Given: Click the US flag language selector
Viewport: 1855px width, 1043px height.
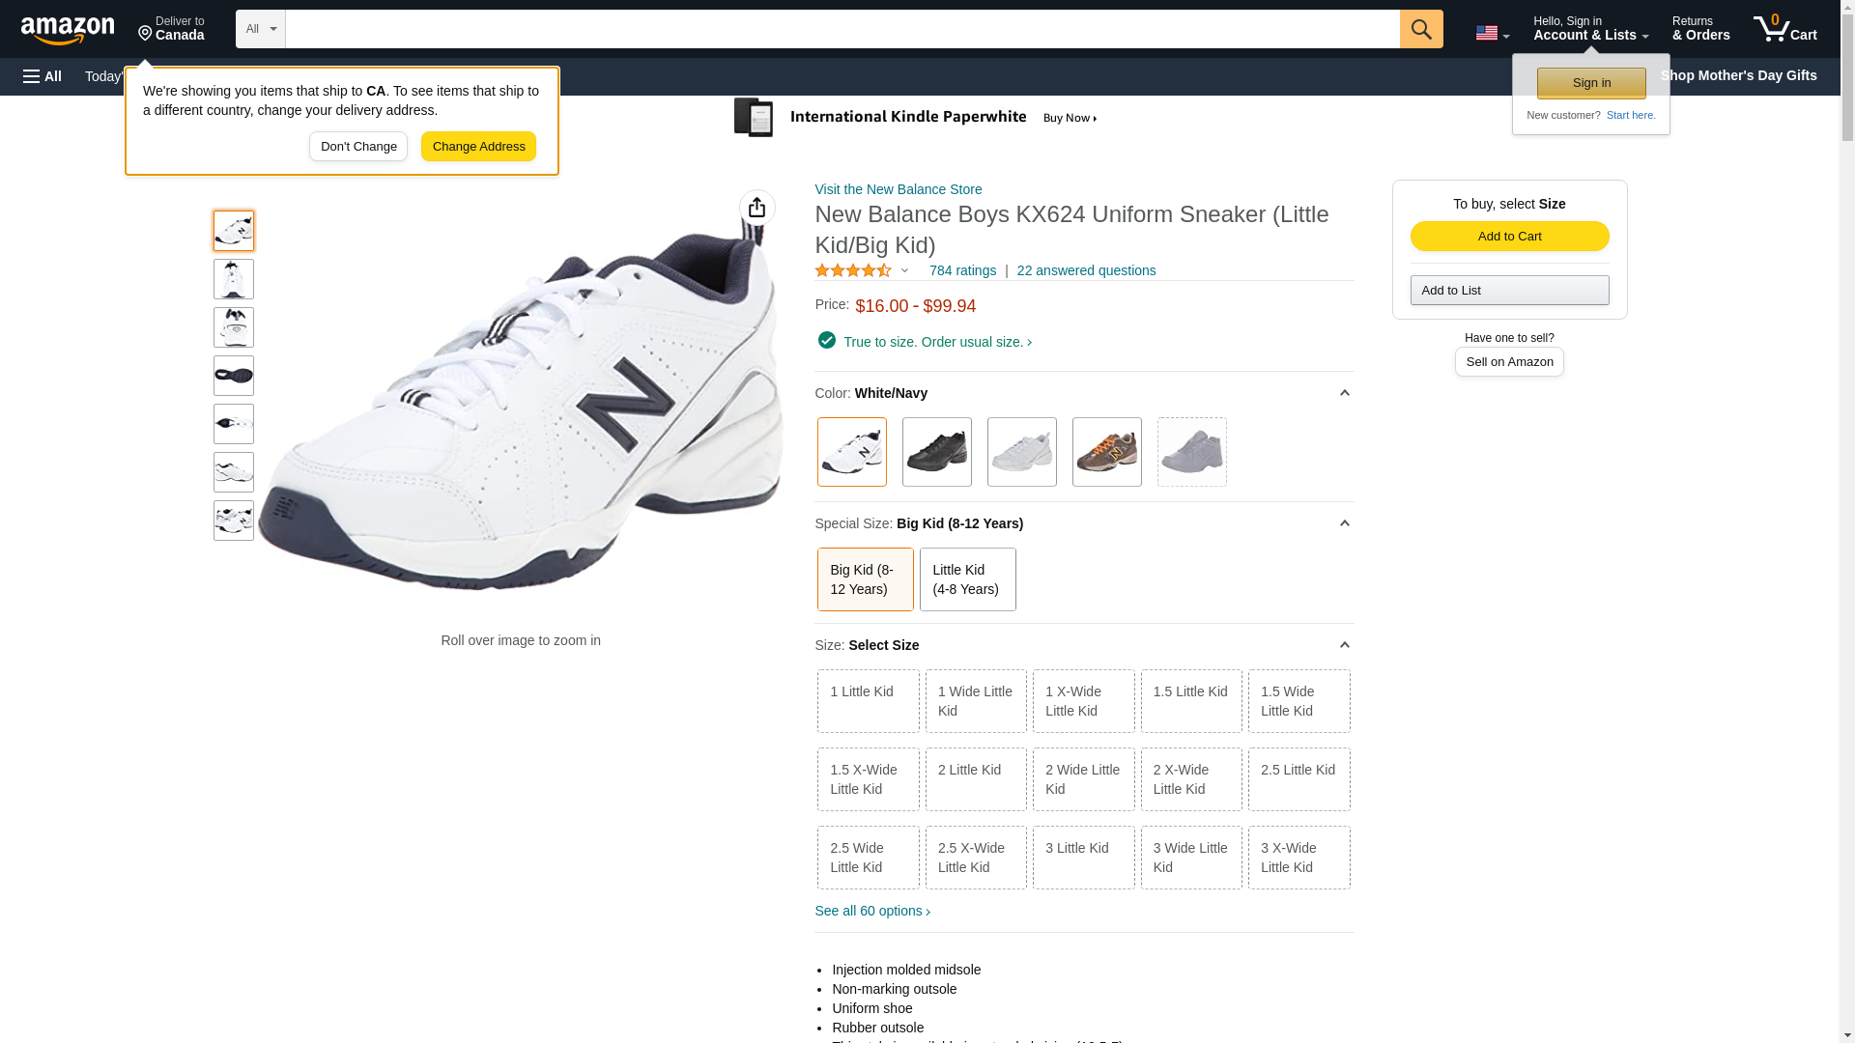Looking at the screenshot, I should click(1491, 33).
